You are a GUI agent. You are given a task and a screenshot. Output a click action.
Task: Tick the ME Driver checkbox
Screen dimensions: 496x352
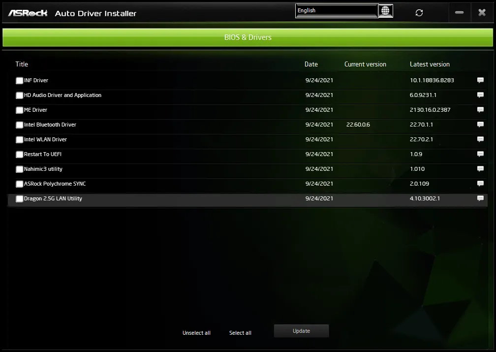(x=19, y=110)
